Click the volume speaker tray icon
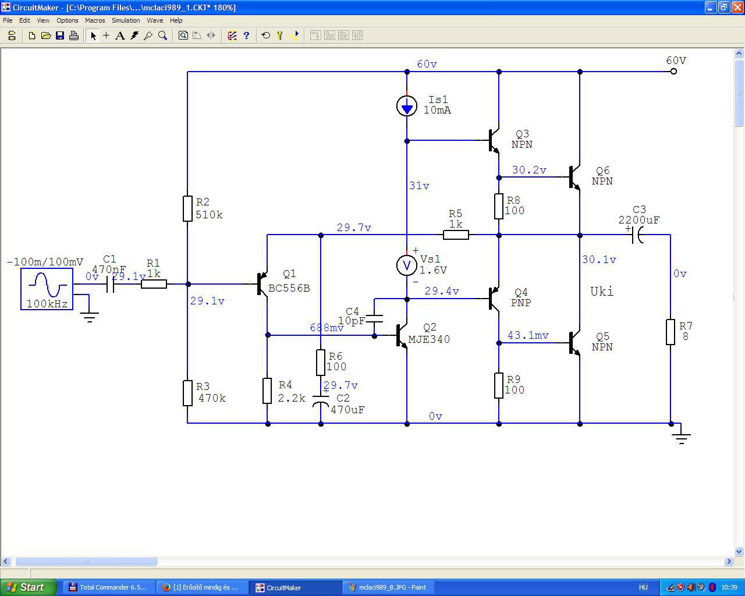 click(x=691, y=587)
